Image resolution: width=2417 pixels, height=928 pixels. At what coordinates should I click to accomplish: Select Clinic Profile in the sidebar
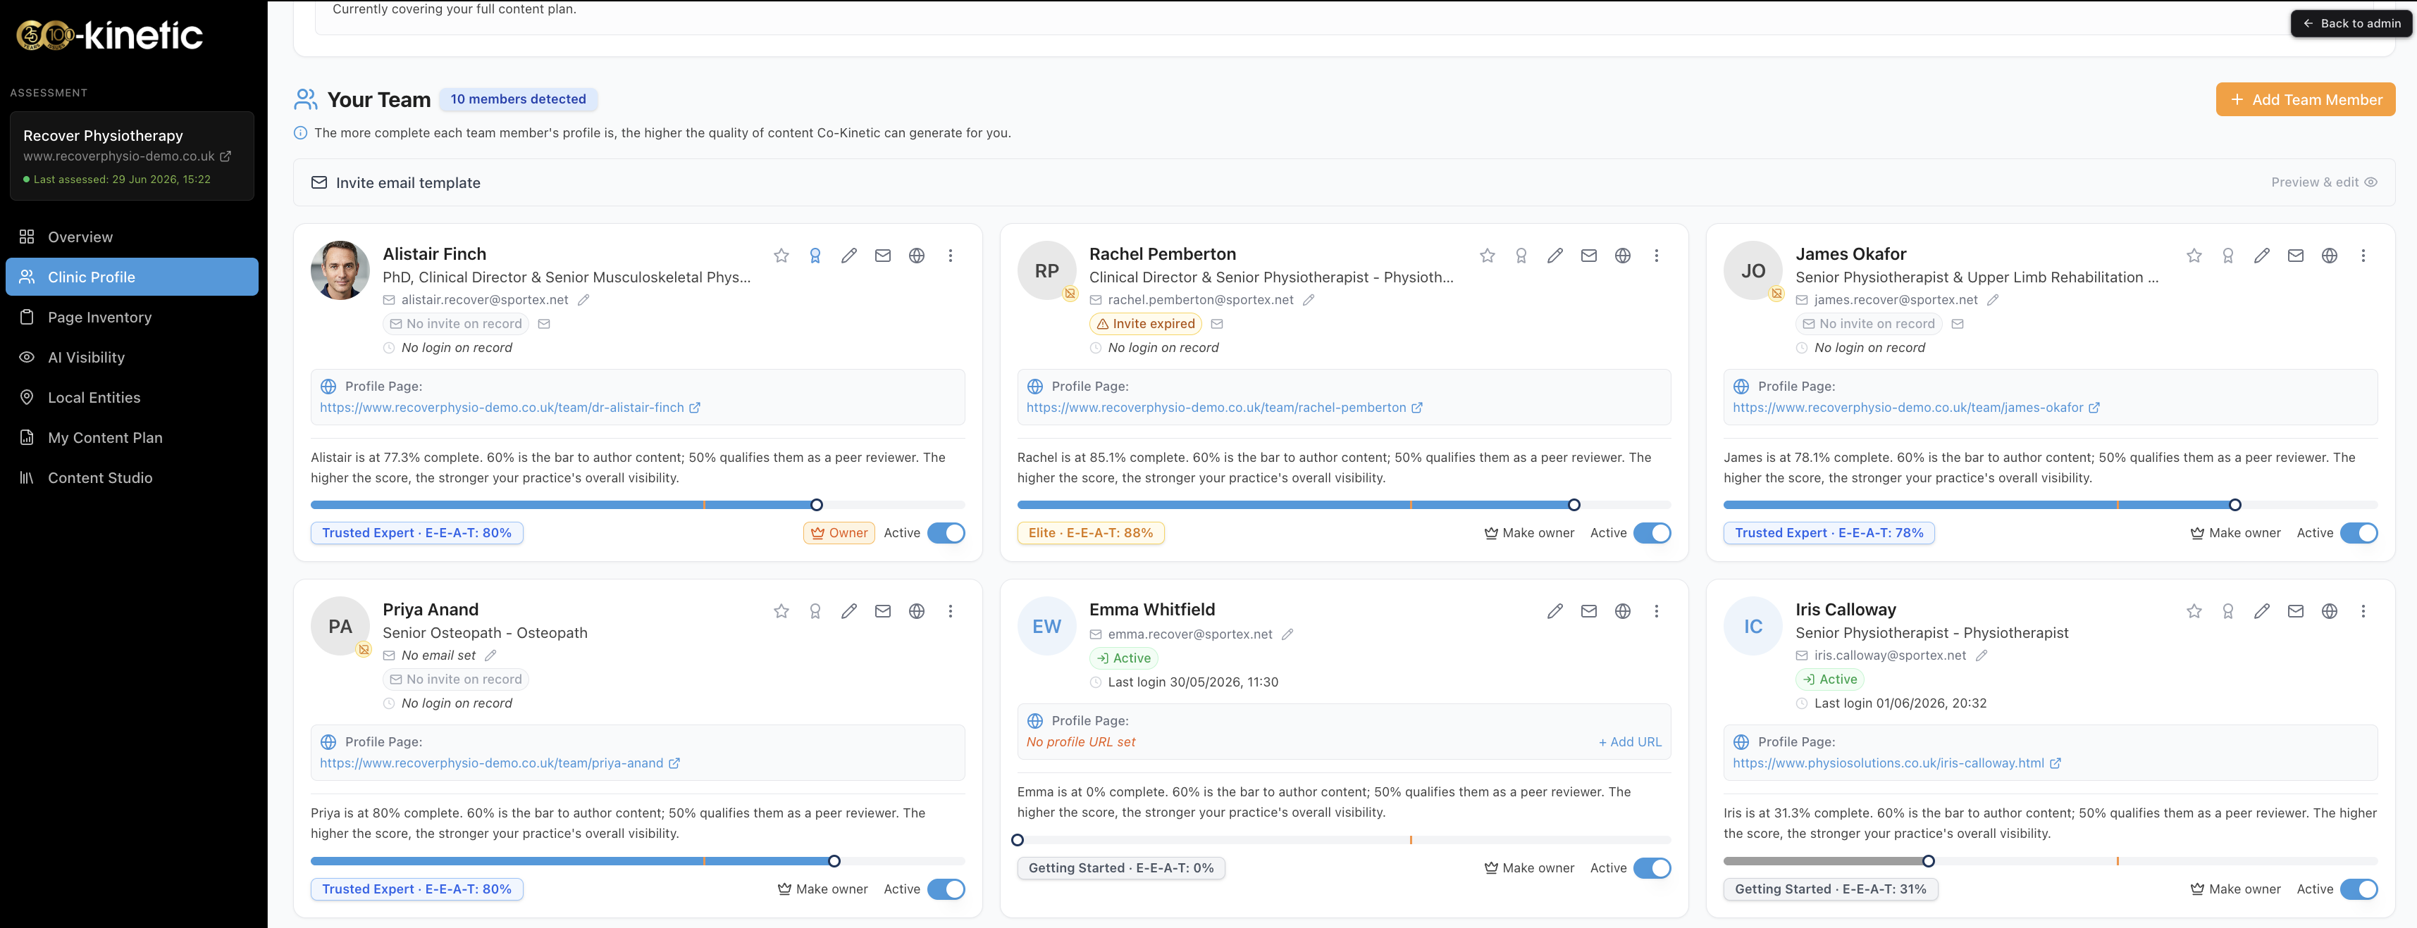pyautogui.click(x=132, y=277)
